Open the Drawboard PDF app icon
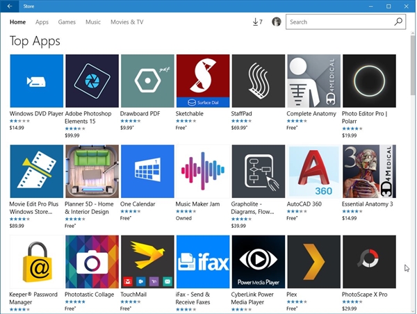 click(x=147, y=81)
